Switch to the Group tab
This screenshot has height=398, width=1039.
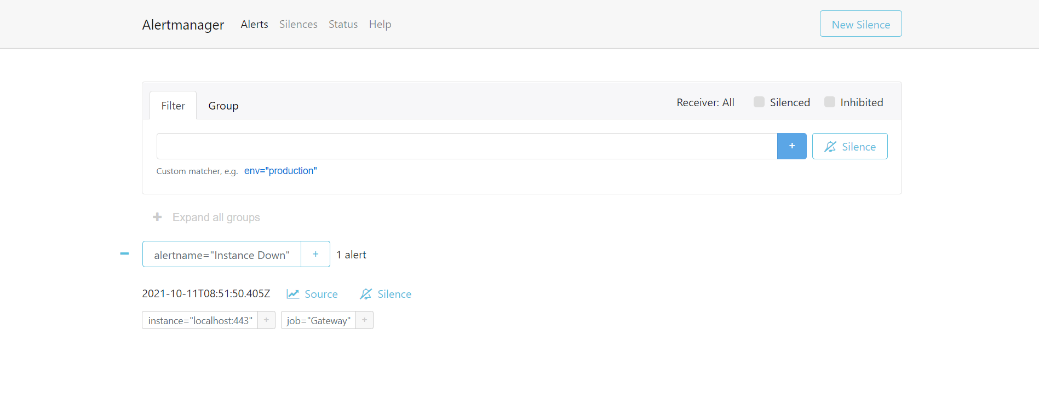pos(223,106)
